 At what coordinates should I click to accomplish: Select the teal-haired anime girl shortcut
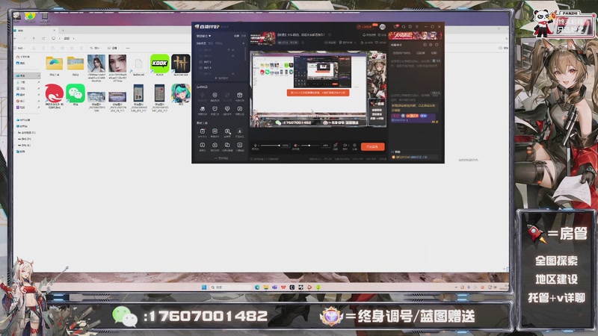pyautogui.click(x=180, y=93)
